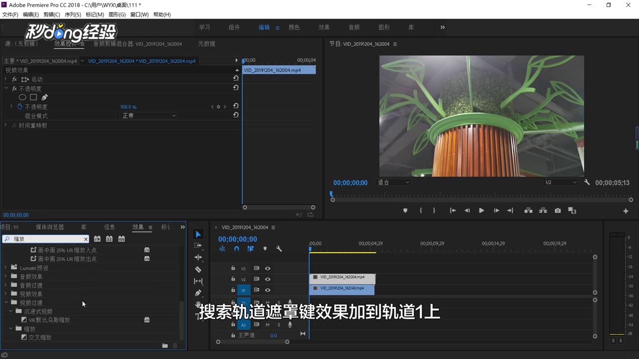This screenshot has width=639, height=359.
Task: Filter by YUV effects
Action: click(121, 239)
